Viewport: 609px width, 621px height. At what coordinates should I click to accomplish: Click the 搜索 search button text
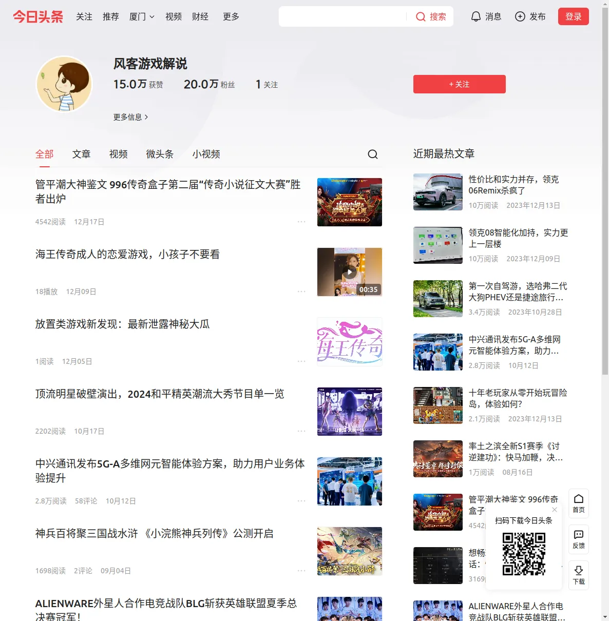438,16
